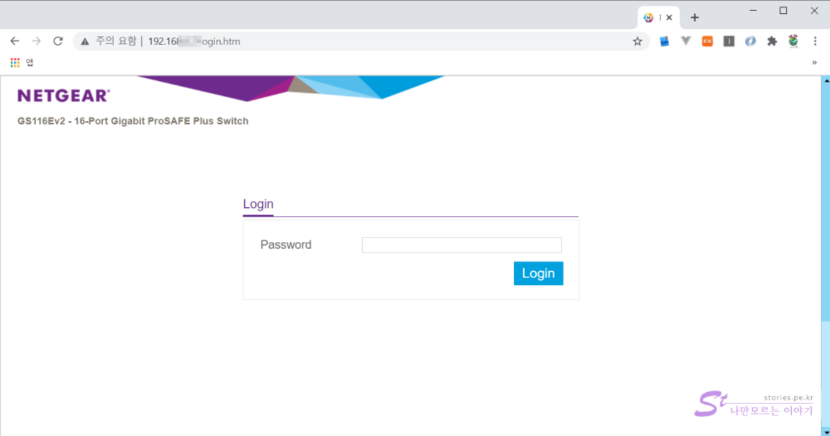830x436 pixels.
Task: Reload the page with the refresh icon
Action: (58, 41)
